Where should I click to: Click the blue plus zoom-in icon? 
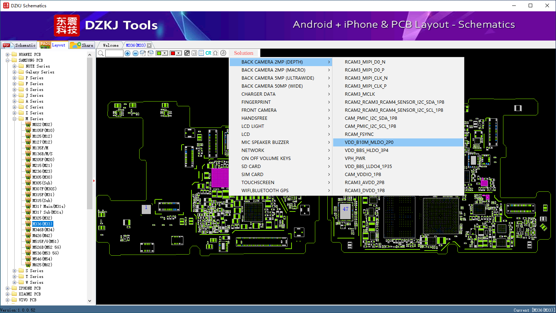click(x=127, y=53)
